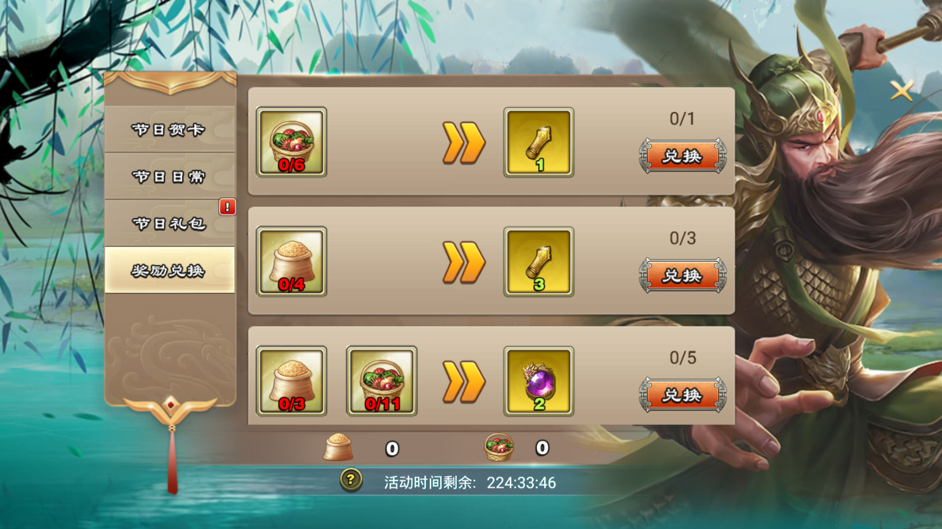
Task: Tap the grain sack icon showing 0/3
Action: tap(292, 381)
